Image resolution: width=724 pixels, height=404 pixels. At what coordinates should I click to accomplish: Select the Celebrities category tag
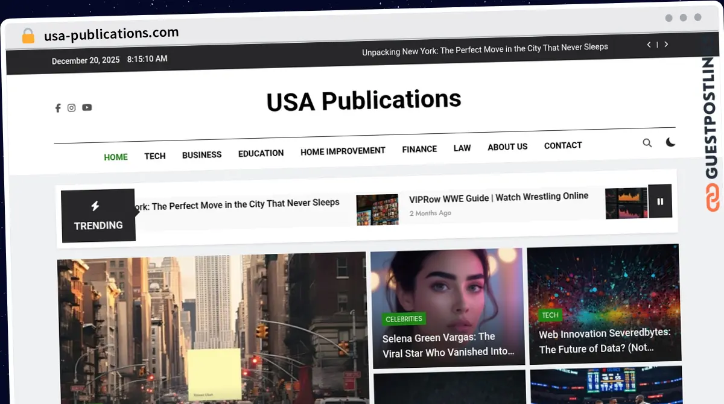pyautogui.click(x=404, y=319)
